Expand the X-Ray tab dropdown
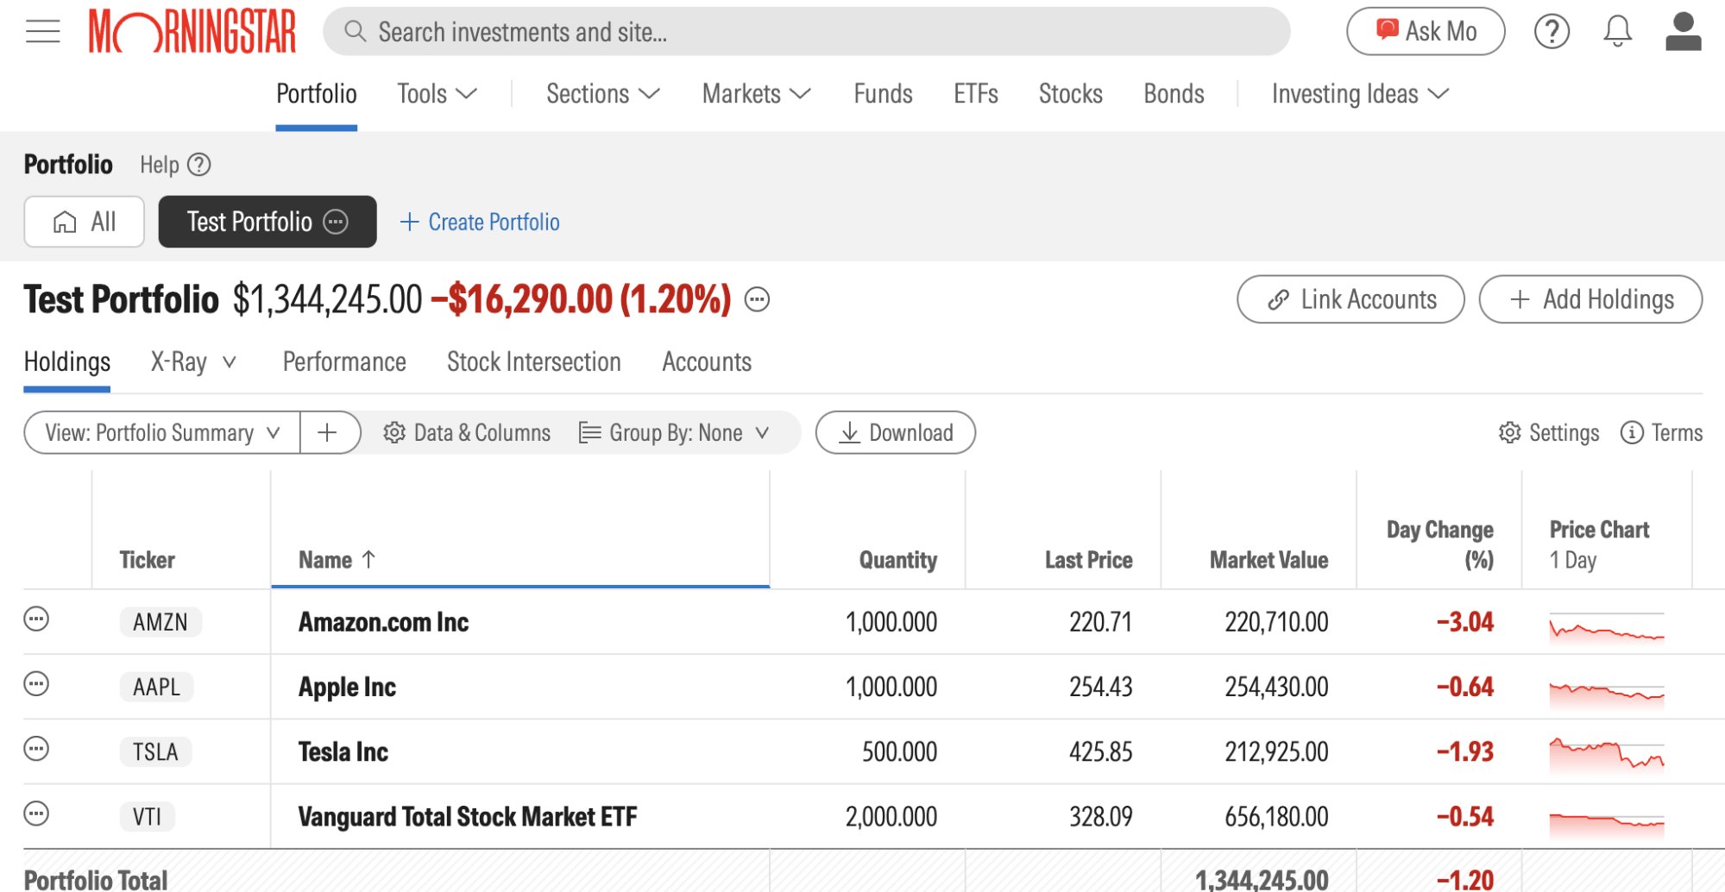The image size is (1725, 892). (192, 362)
